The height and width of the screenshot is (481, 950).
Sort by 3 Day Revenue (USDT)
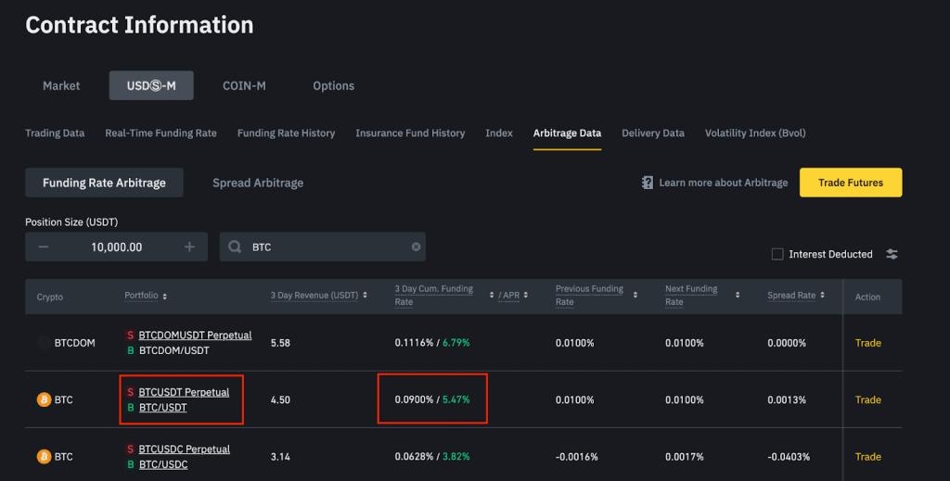pyautogui.click(x=365, y=295)
